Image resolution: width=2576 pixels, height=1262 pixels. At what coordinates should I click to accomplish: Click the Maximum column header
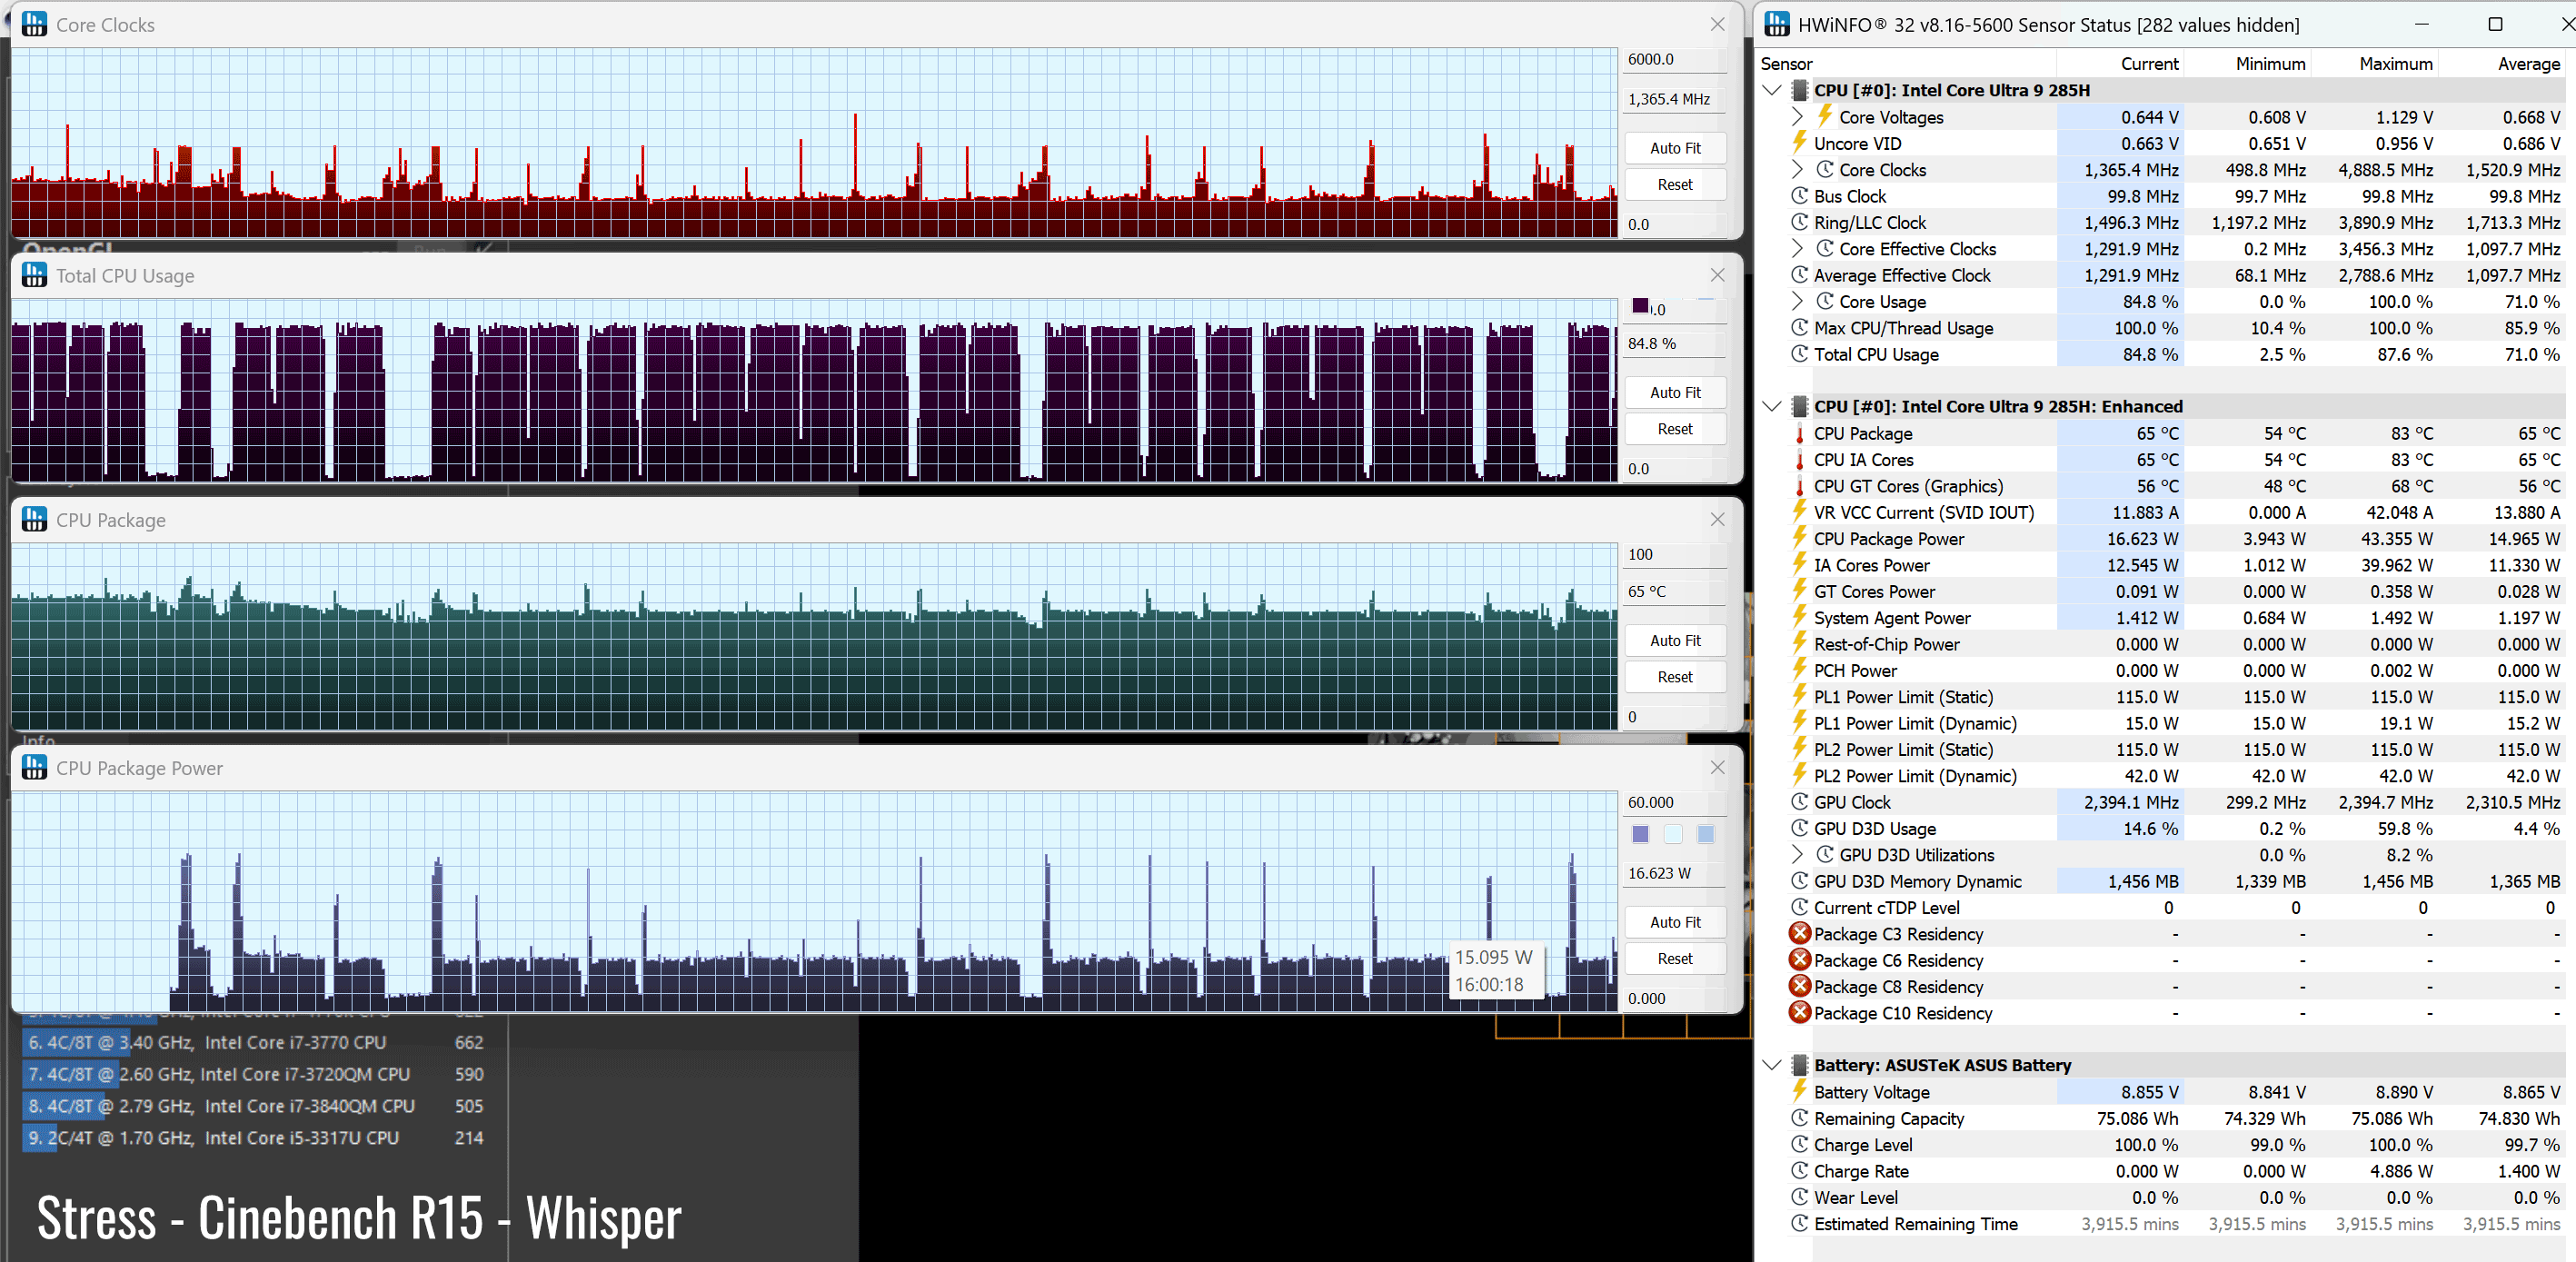click(x=2374, y=63)
